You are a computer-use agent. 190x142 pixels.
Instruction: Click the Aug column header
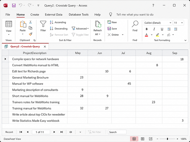[149, 53]
